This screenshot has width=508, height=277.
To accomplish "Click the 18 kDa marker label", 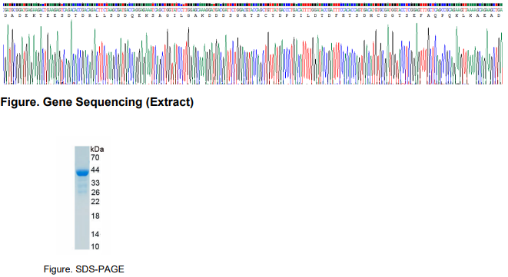I will point(95,216).
